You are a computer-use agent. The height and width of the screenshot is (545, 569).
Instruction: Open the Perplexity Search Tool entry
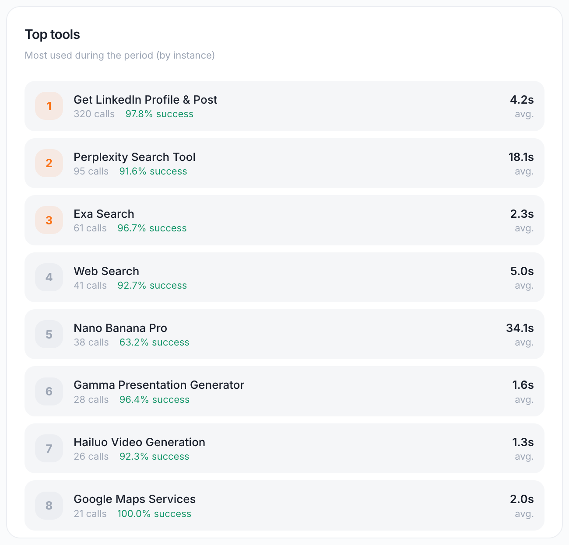pos(134,157)
